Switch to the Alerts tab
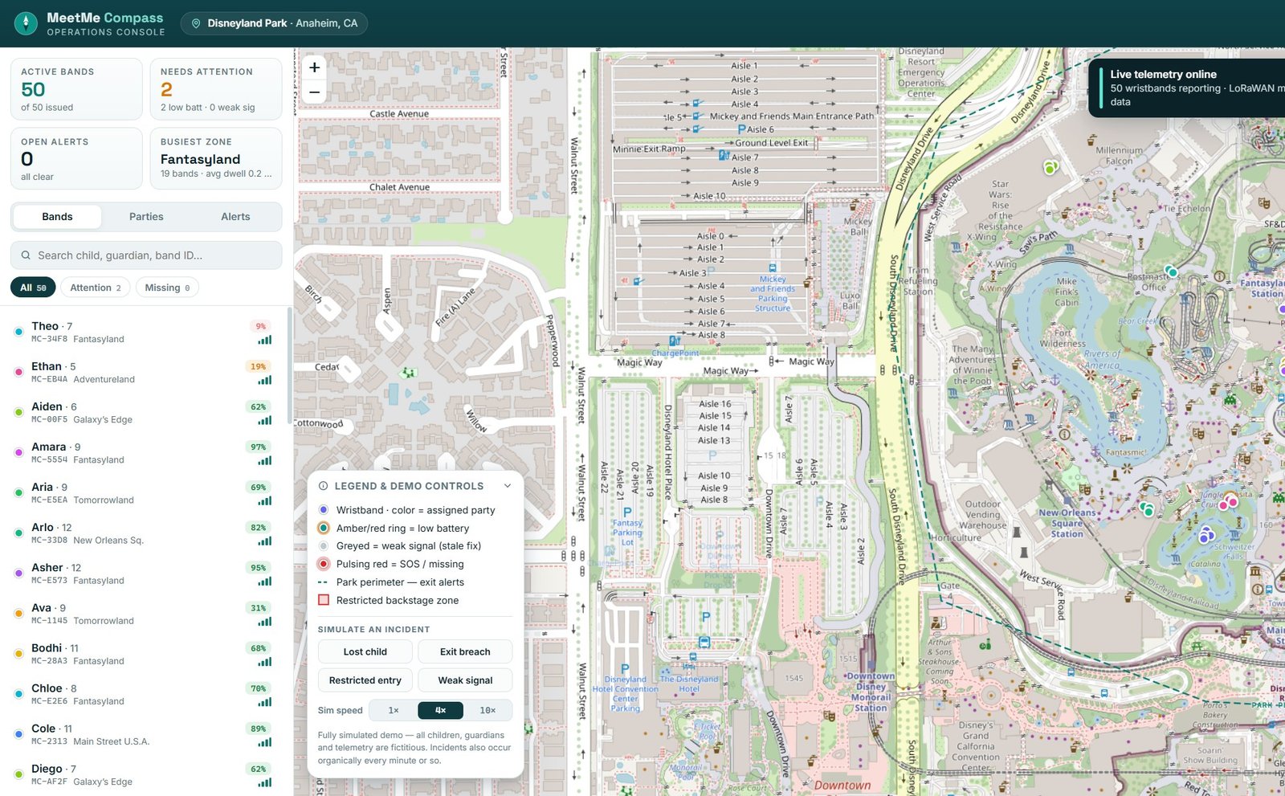The height and width of the screenshot is (796, 1285). 235,217
